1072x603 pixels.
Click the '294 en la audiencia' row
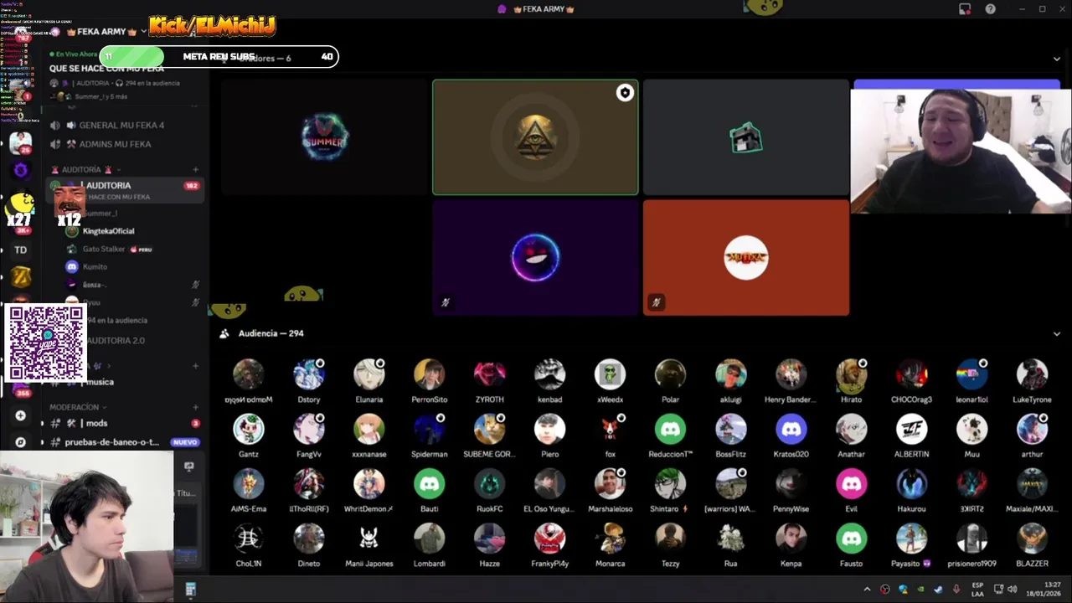point(117,321)
